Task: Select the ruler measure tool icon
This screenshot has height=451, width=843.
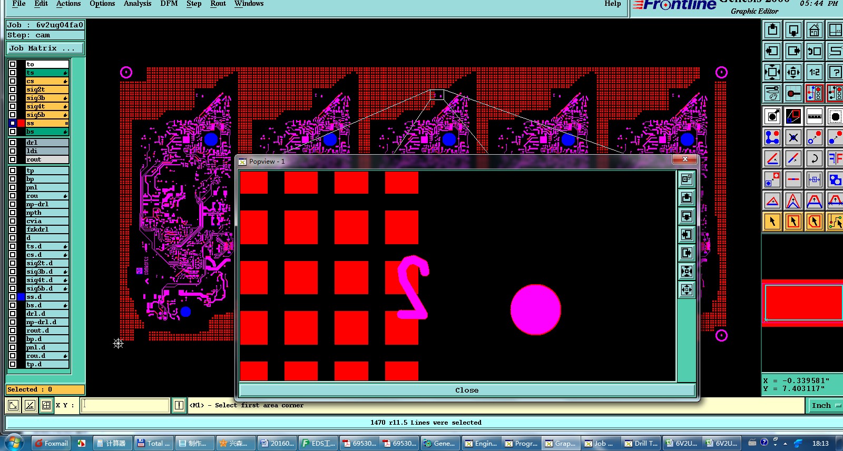Action: [815, 116]
